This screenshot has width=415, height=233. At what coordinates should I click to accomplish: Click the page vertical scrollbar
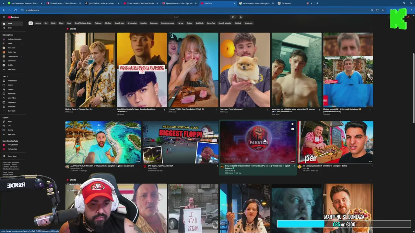(x=413, y=87)
